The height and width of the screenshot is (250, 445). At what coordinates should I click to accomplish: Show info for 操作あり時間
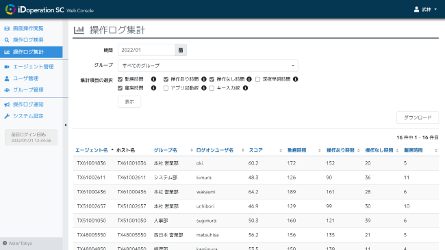click(x=204, y=79)
